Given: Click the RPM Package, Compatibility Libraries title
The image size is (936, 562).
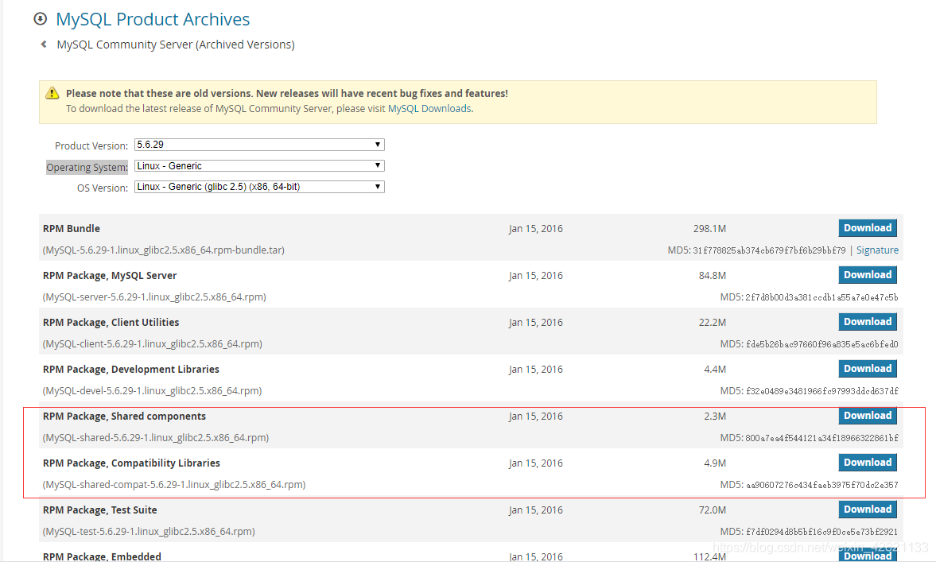Looking at the screenshot, I should tap(131, 463).
